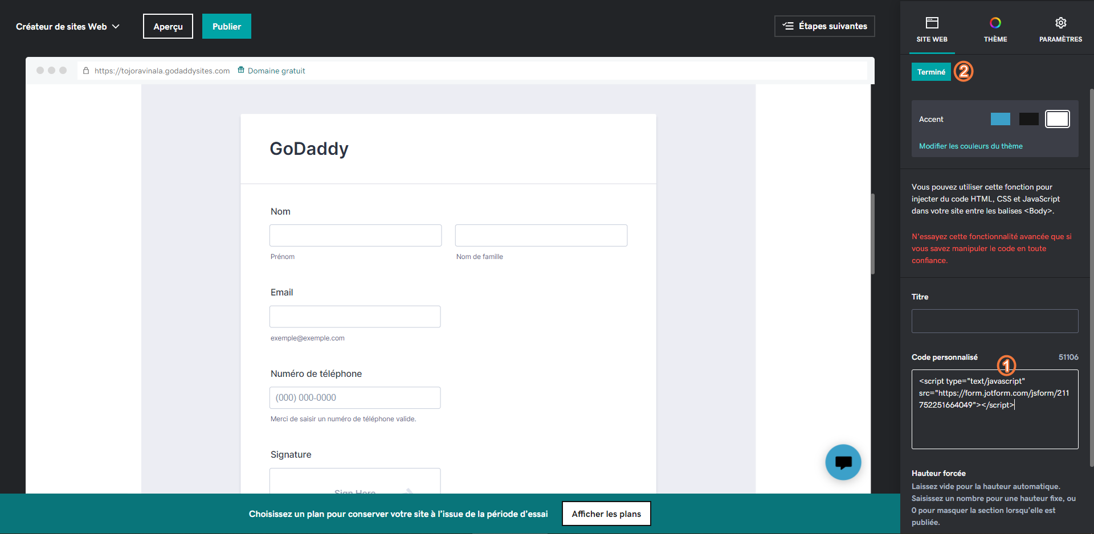This screenshot has height=534, width=1094.
Task: Click the gift icon next to Domaine gratuit
Action: coord(241,70)
